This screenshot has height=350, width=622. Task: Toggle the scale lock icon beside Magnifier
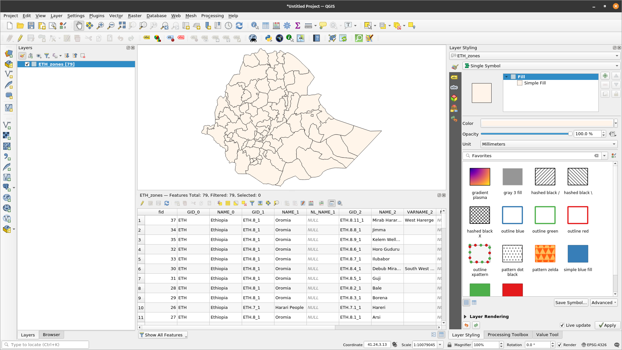450,345
